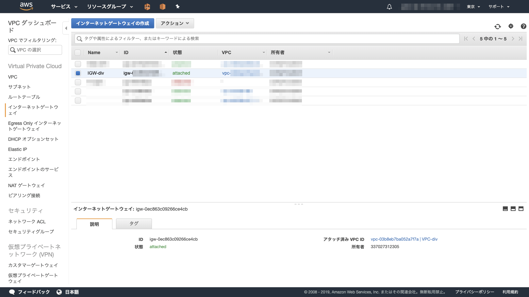Viewport: 529px width, 297px height.
Task: Check the last row's checkbox
Action: 78,101
